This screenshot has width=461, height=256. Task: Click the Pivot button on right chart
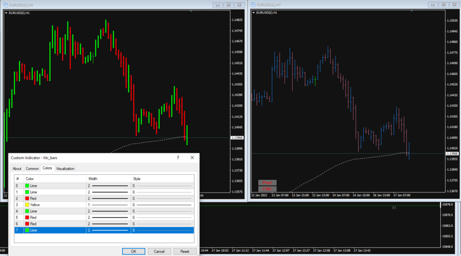point(267,183)
